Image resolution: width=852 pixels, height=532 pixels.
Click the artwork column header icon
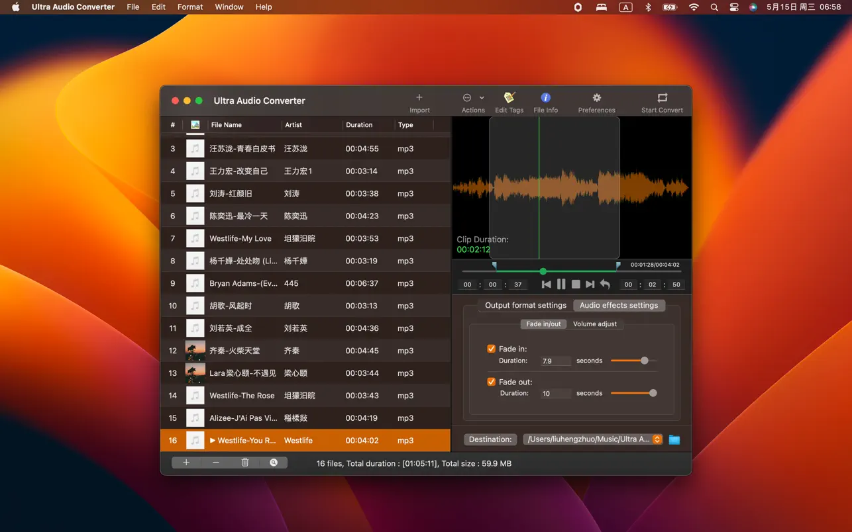(x=195, y=124)
